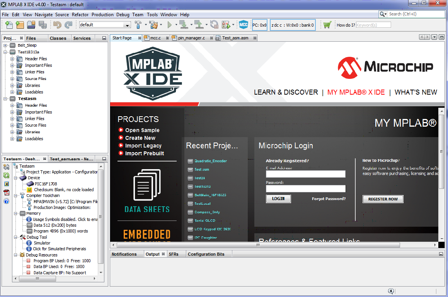Click Open Sample project link
This screenshot has width=448, height=297.
click(x=142, y=130)
